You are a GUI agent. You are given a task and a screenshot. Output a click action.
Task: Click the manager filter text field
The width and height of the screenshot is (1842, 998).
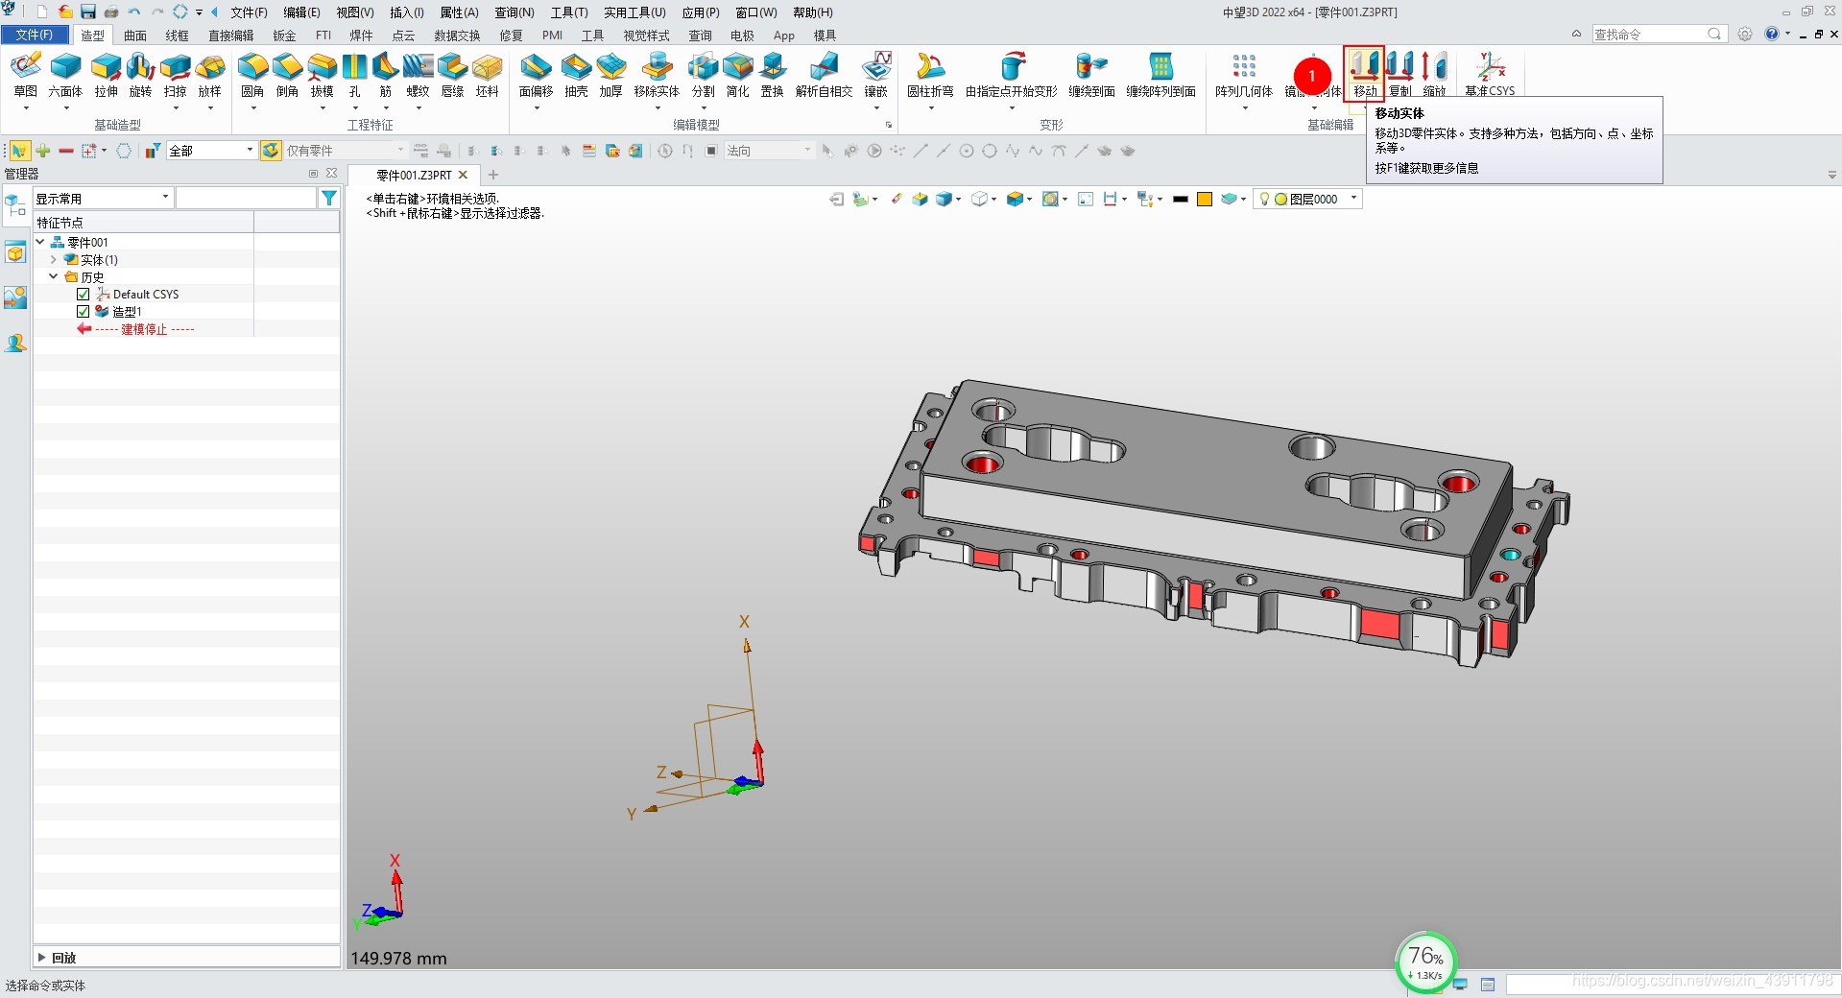(x=246, y=198)
